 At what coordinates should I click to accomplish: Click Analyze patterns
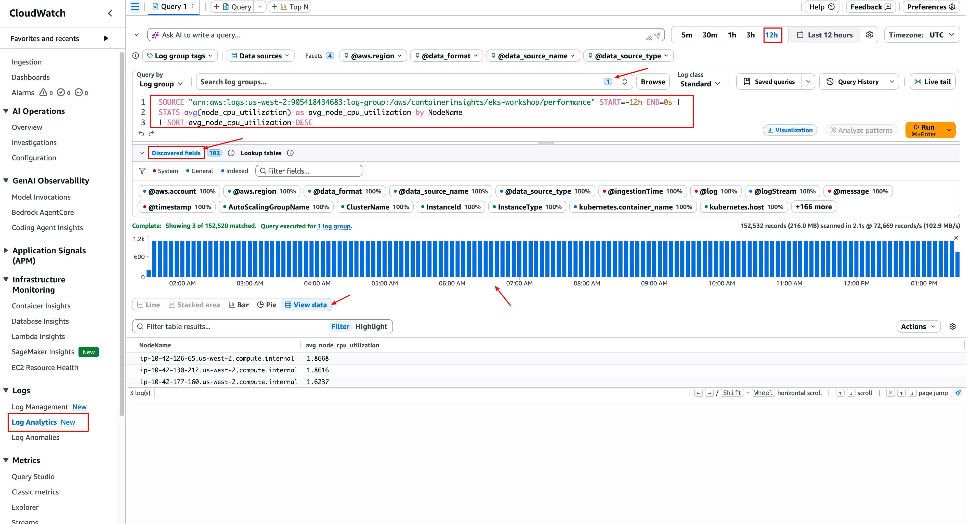click(x=861, y=130)
